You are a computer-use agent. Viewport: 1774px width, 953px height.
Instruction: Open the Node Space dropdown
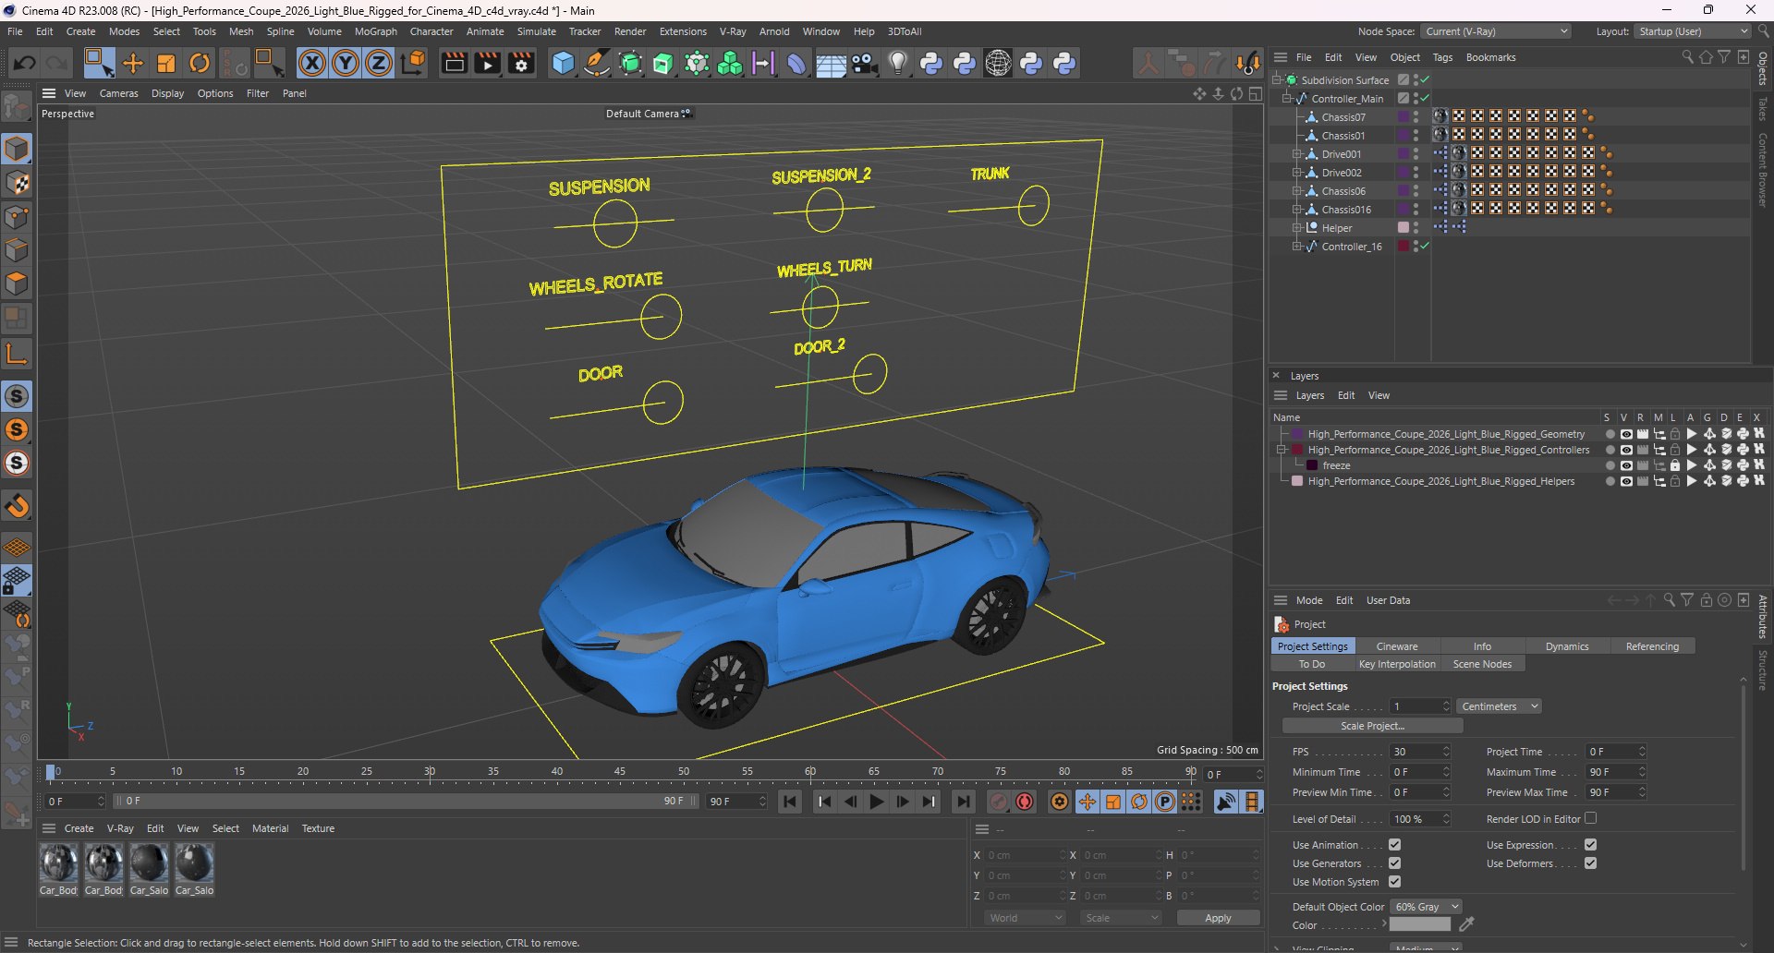[1495, 31]
